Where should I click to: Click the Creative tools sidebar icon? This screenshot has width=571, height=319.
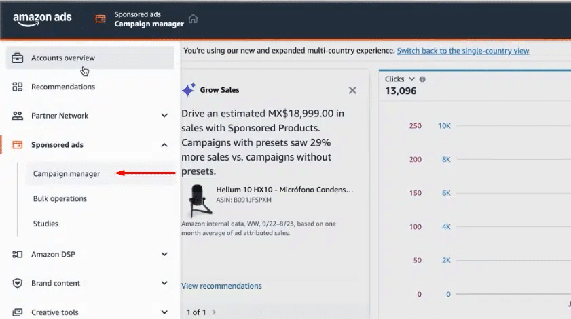pyautogui.click(x=18, y=312)
